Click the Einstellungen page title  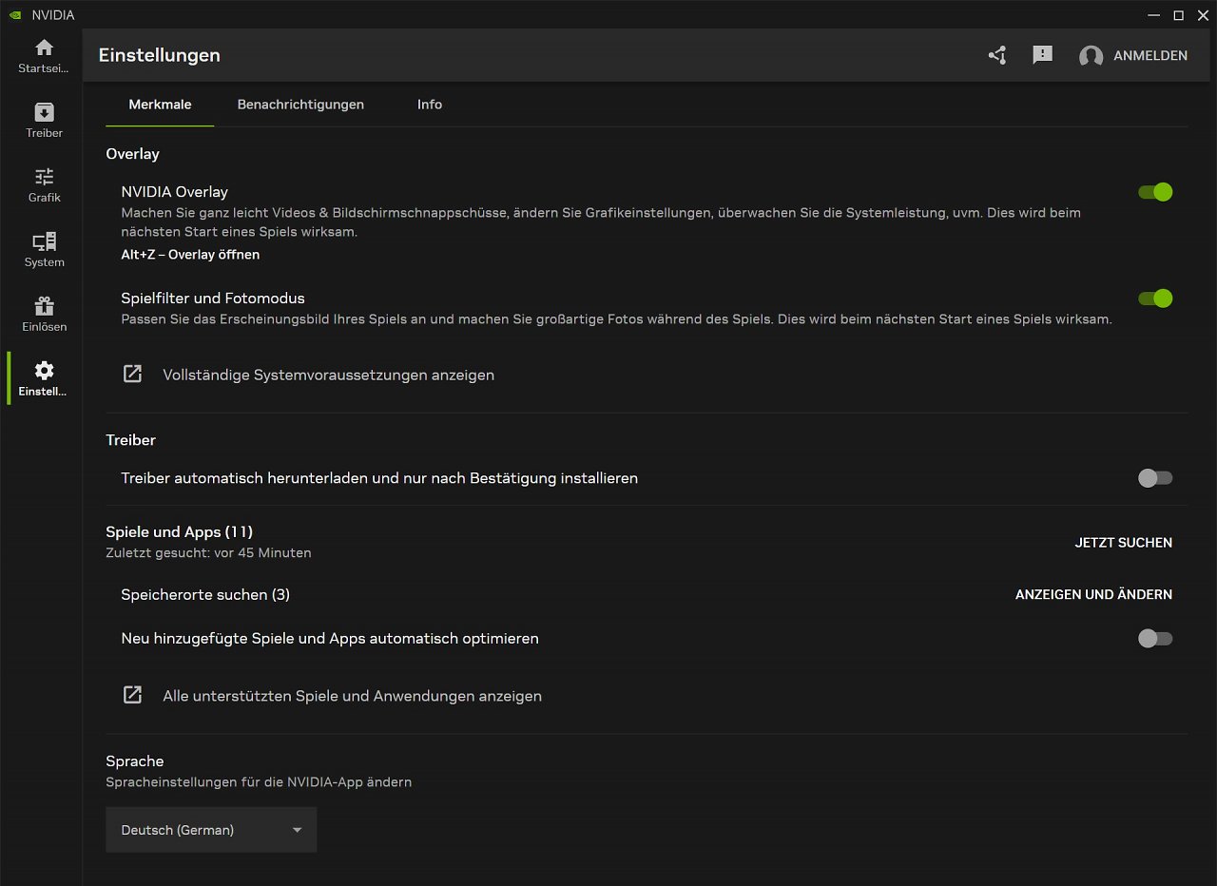[159, 55]
